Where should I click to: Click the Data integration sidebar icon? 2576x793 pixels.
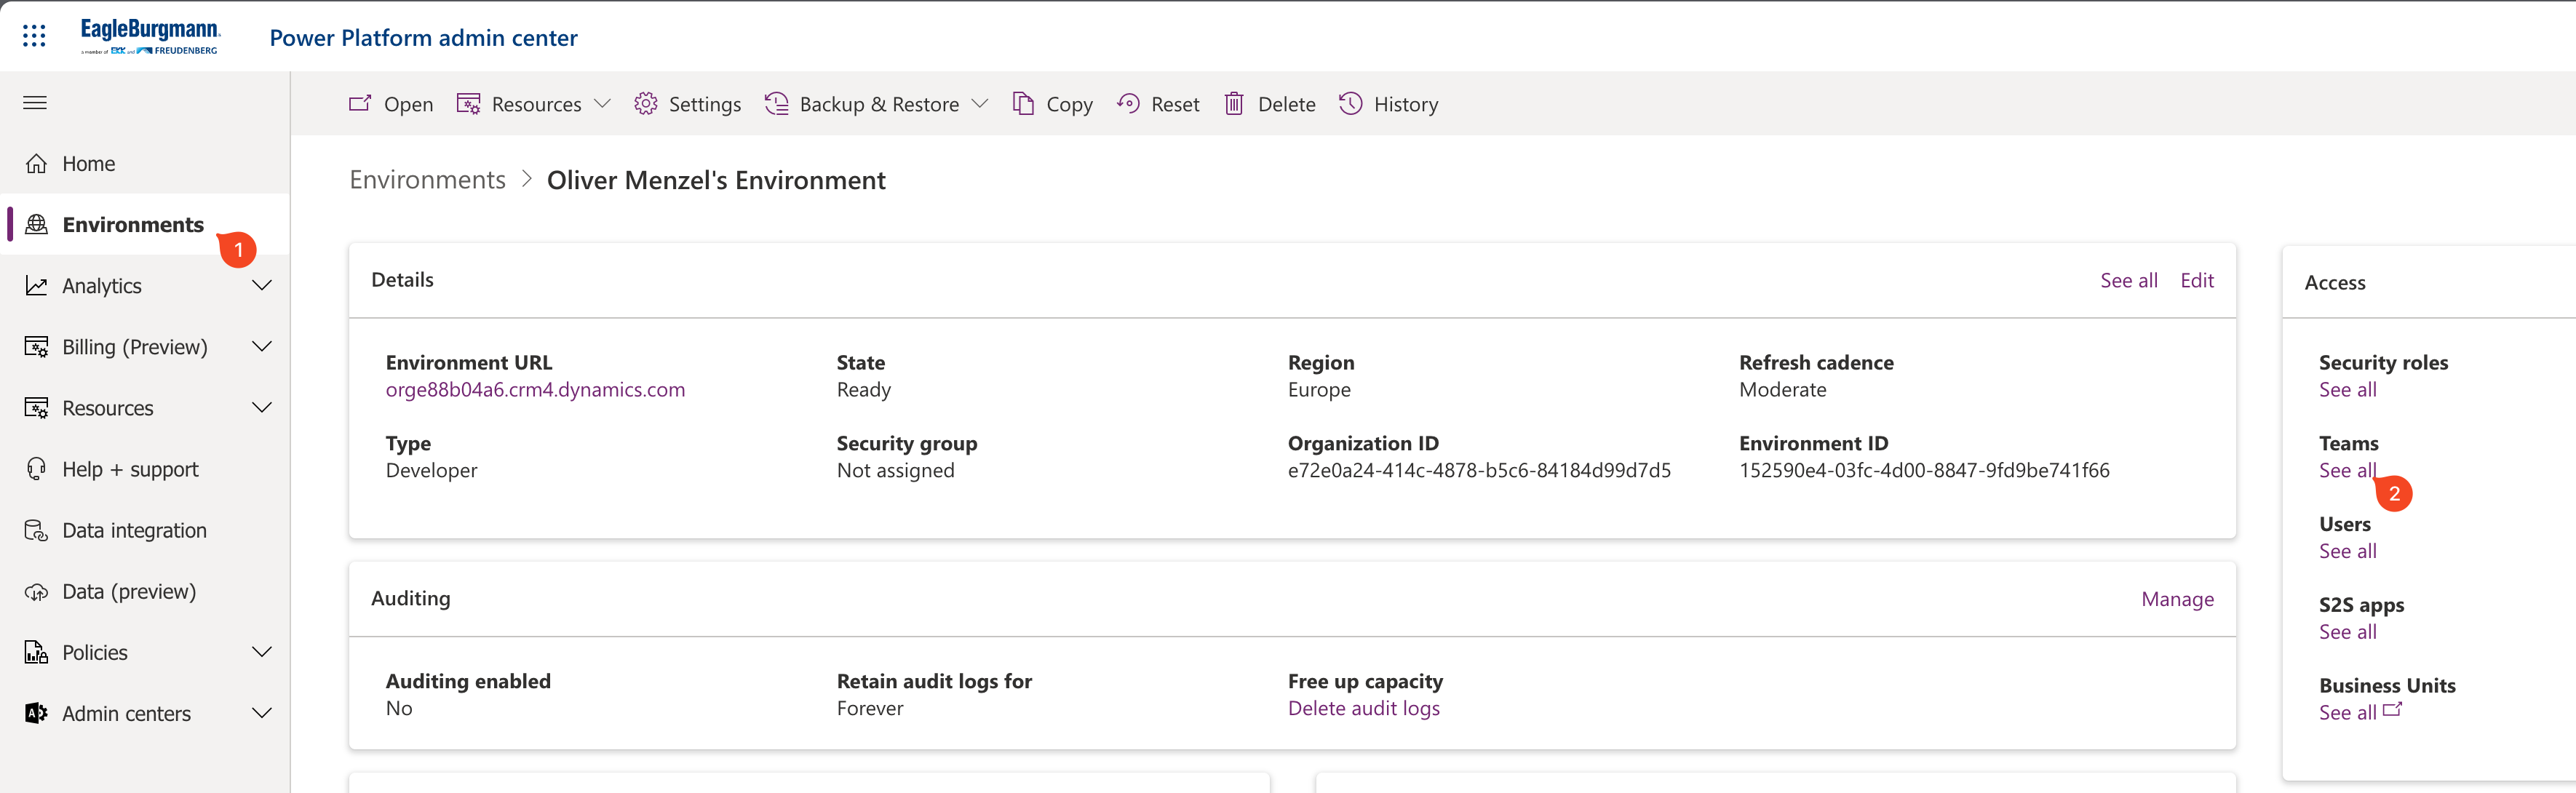(x=37, y=531)
